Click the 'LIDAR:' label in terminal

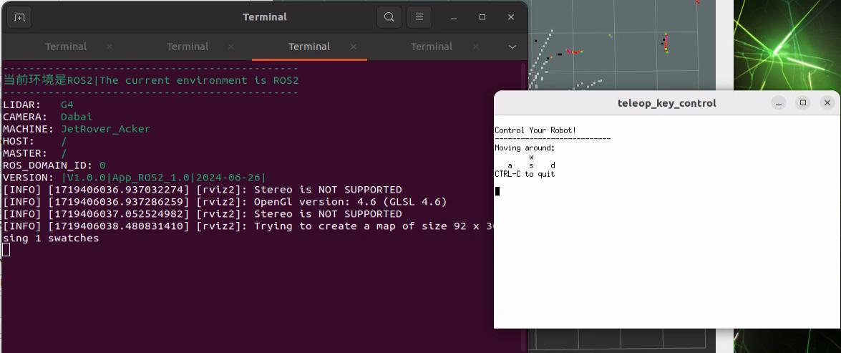pos(22,105)
